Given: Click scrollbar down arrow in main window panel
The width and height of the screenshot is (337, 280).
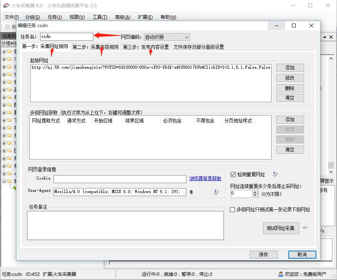Looking at the screenshot, I should 331,172.
